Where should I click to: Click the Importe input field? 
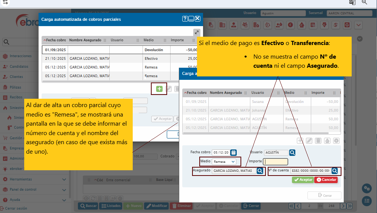(276, 162)
